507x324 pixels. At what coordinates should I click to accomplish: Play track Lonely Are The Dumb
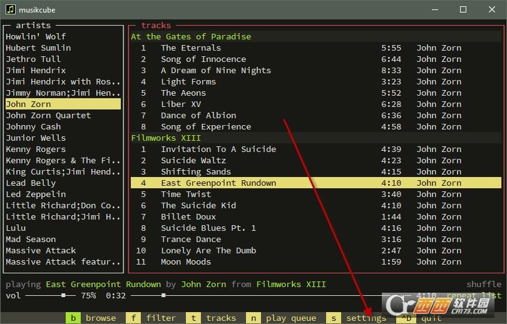coord(316,251)
